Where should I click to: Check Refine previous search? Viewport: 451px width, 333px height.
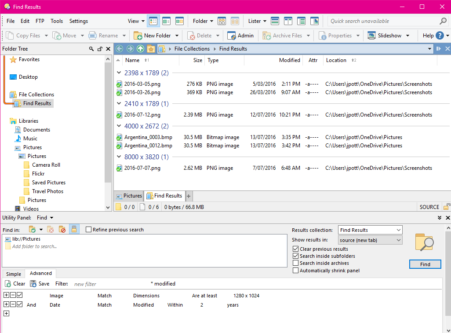(88, 229)
